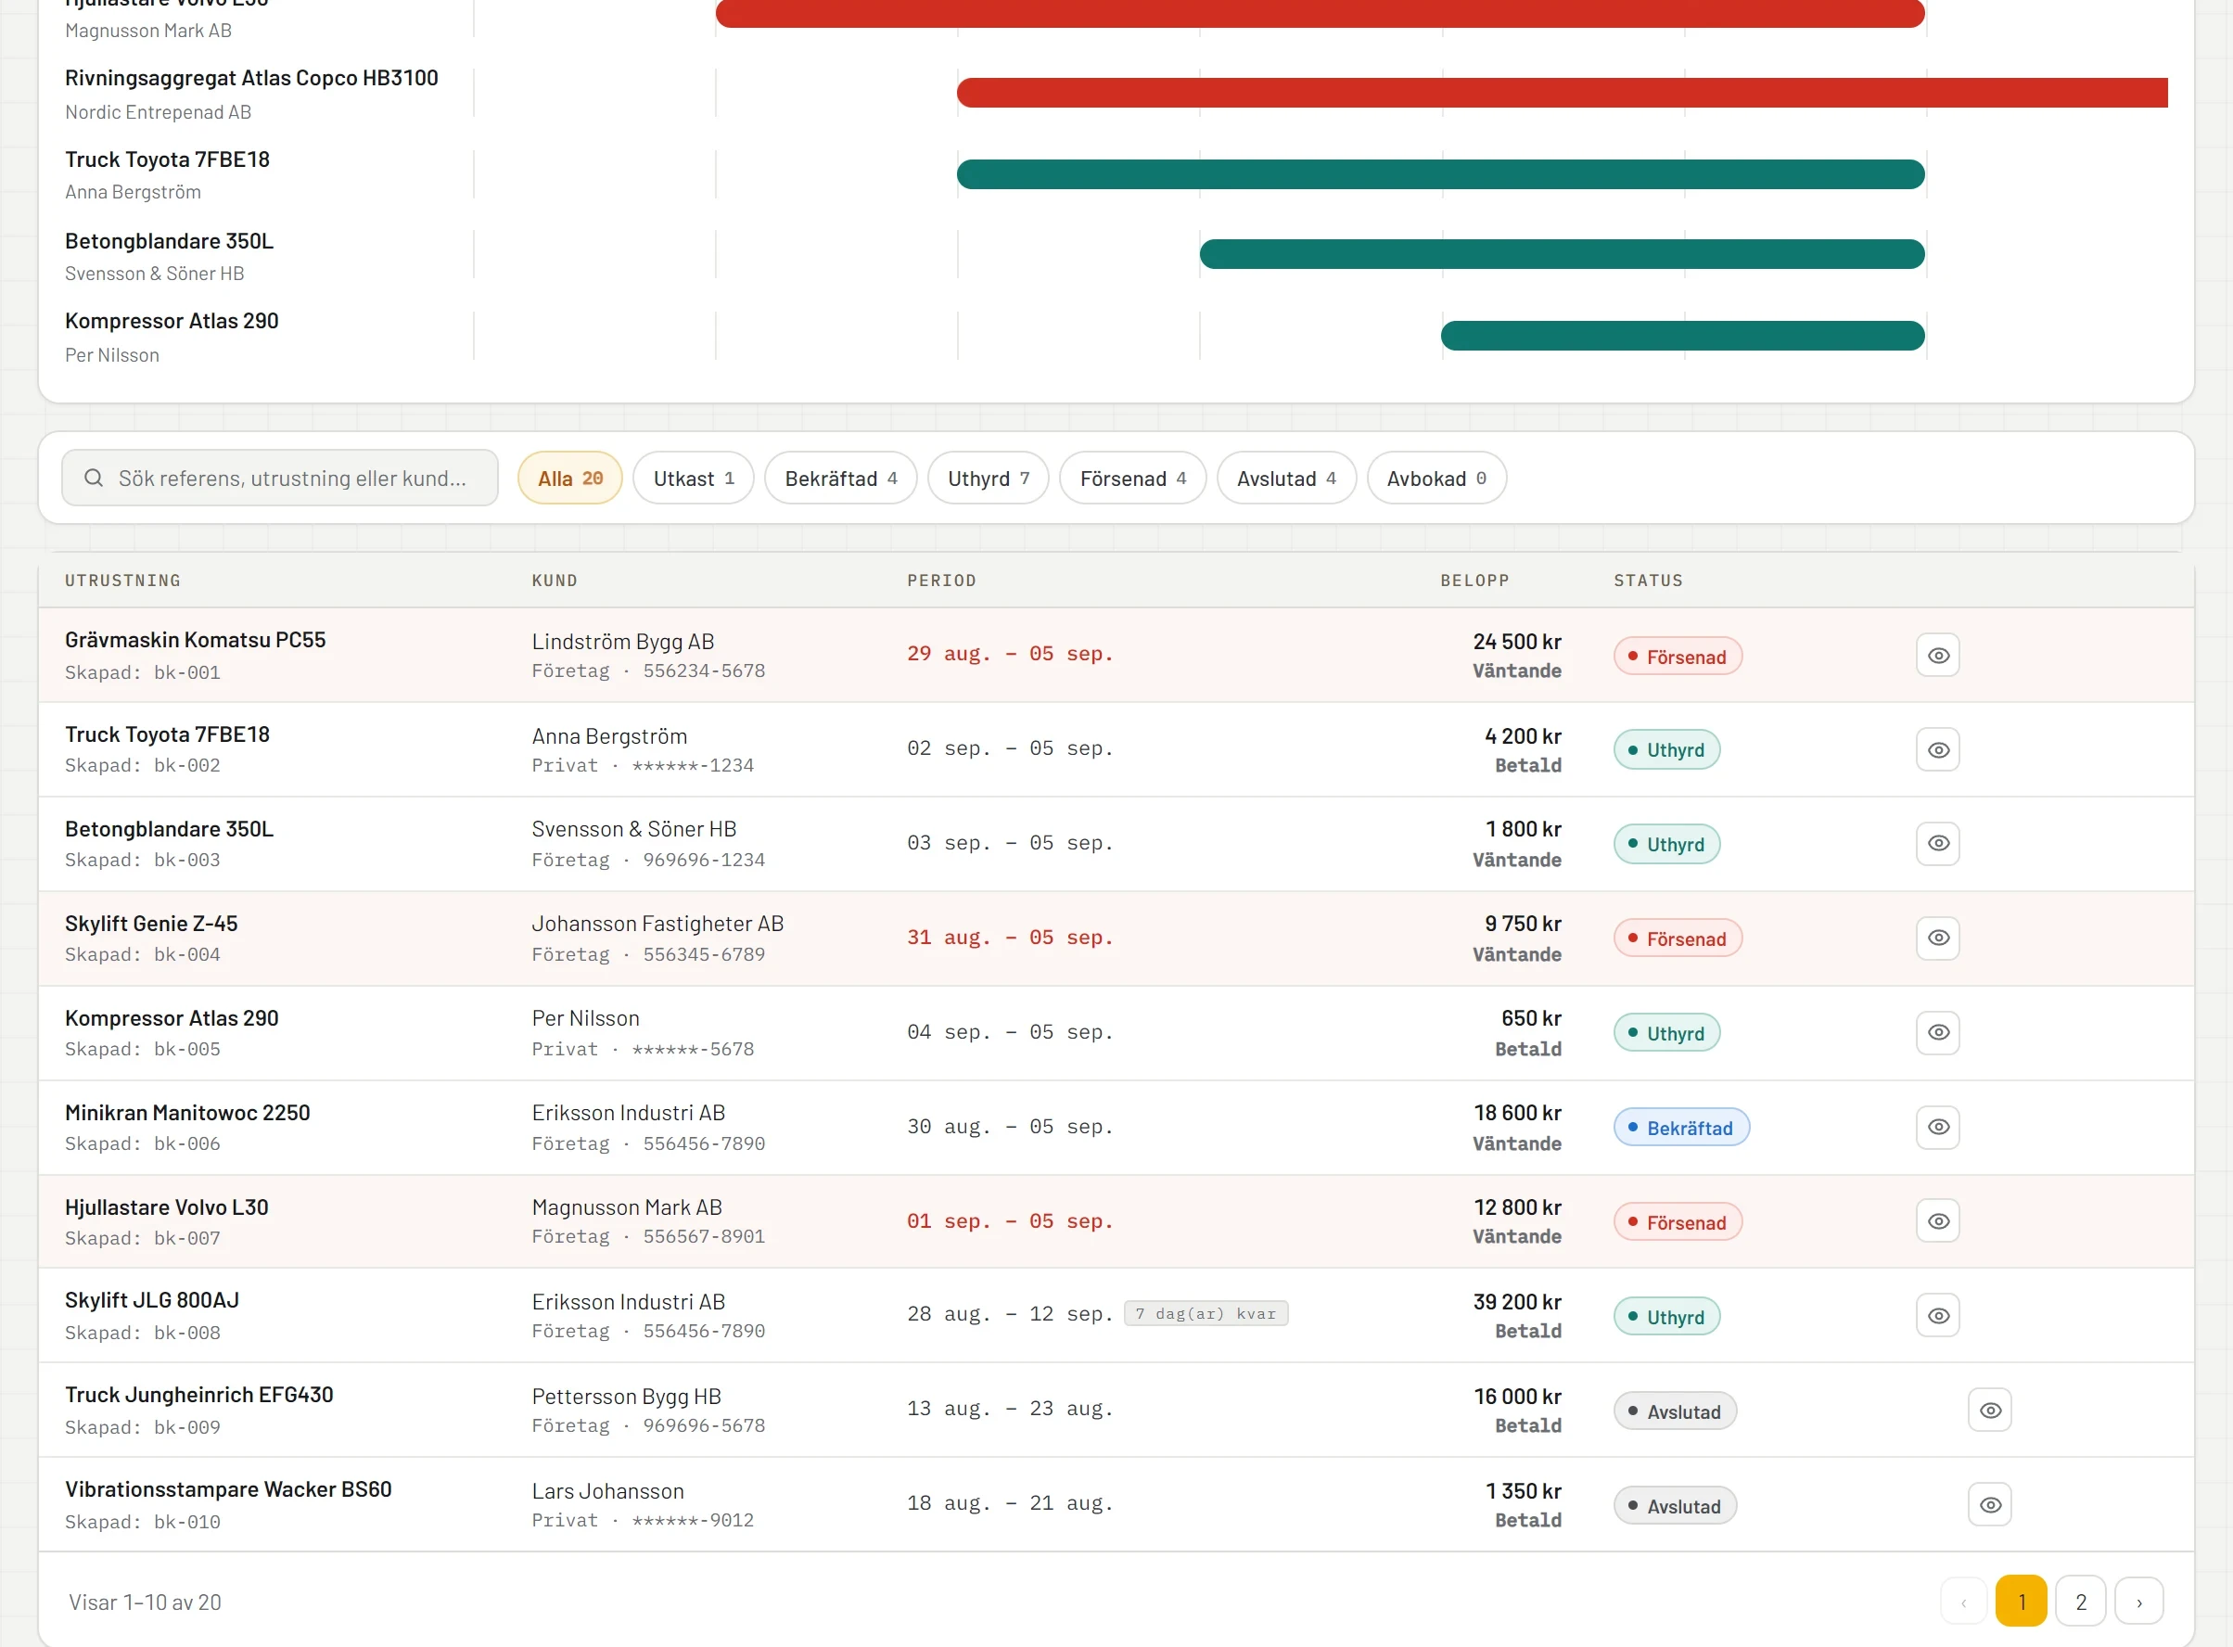Click reference text bk-009
The width and height of the screenshot is (2233, 1647).
[187, 1427]
